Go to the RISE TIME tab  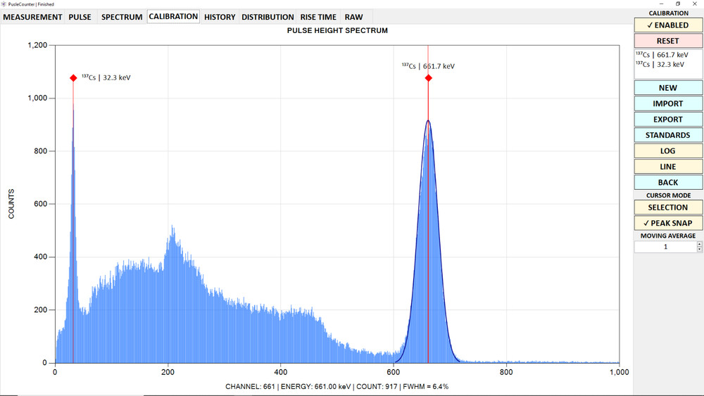[x=318, y=17]
